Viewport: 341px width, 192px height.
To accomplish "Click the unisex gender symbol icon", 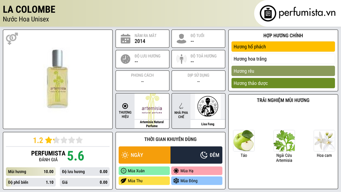I will coord(12,39).
